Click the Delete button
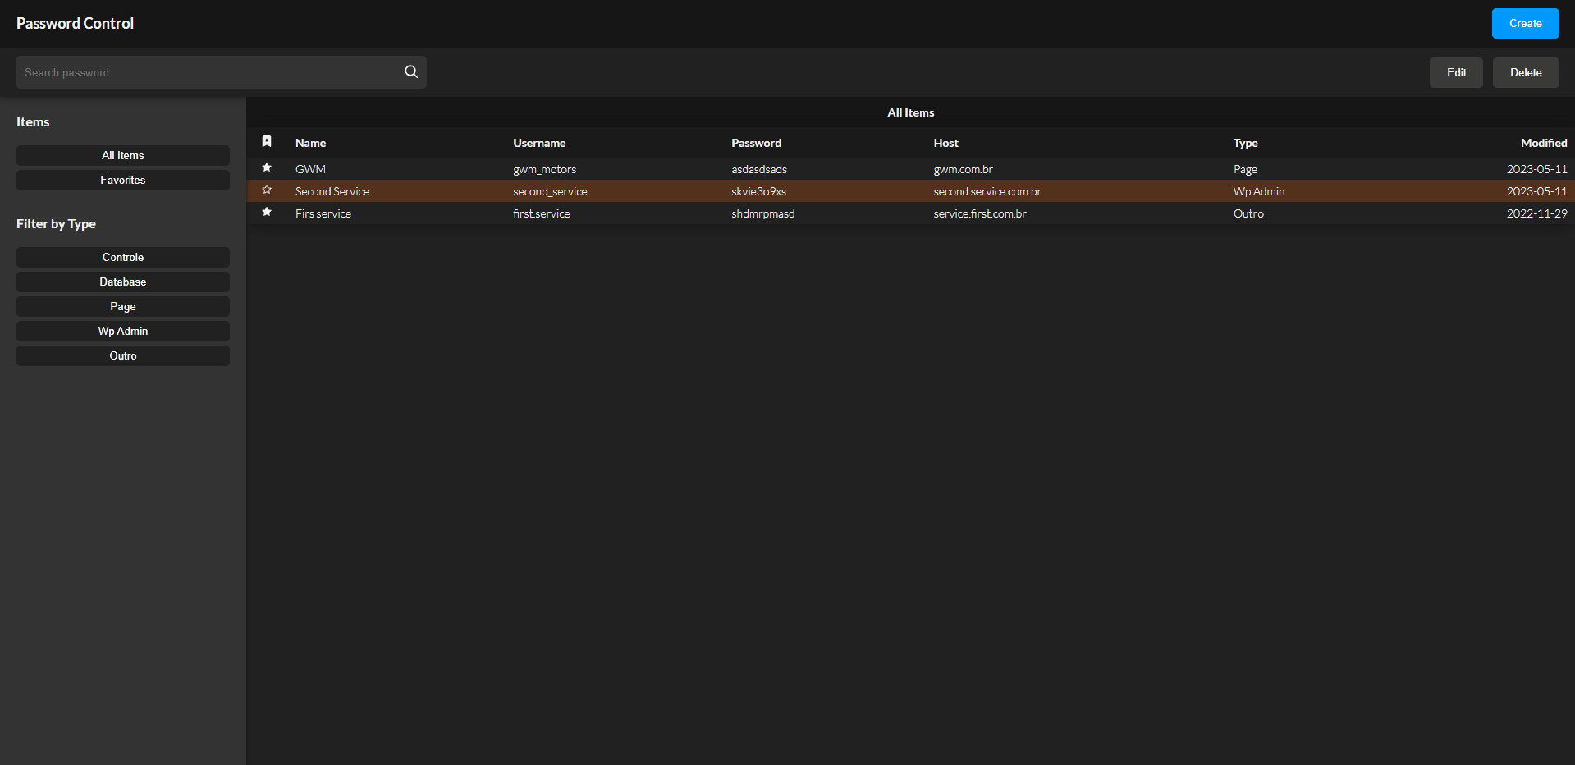The height and width of the screenshot is (765, 1575). (x=1525, y=72)
